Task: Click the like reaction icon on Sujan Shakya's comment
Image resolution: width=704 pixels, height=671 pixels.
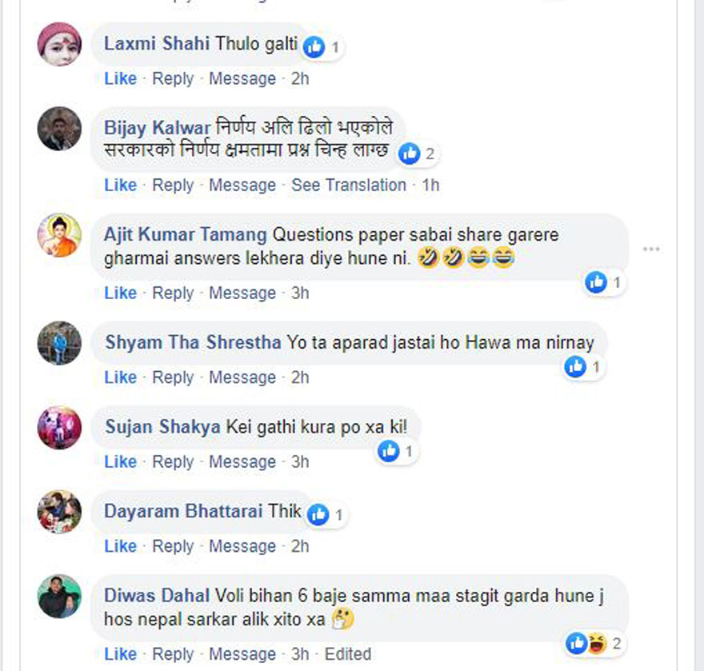Action: 389,451
